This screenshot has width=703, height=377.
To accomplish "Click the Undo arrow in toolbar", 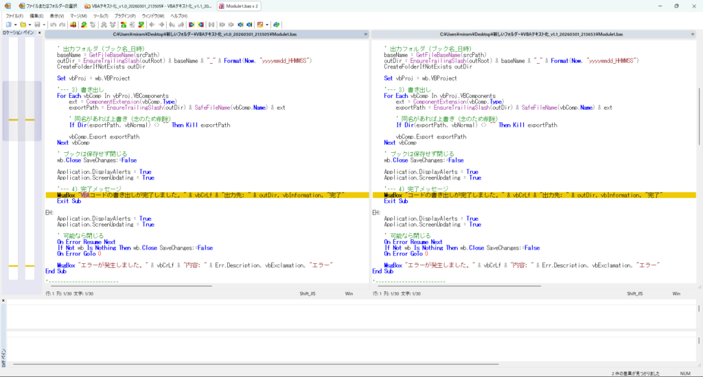I will pyautogui.click(x=53, y=25).
